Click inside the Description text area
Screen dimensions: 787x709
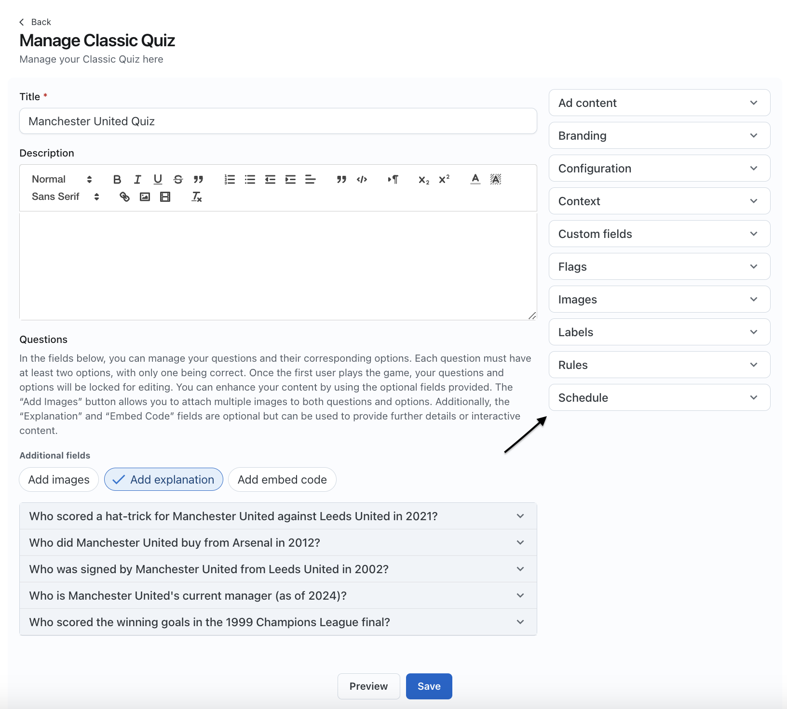pyautogui.click(x=278, y=266)
